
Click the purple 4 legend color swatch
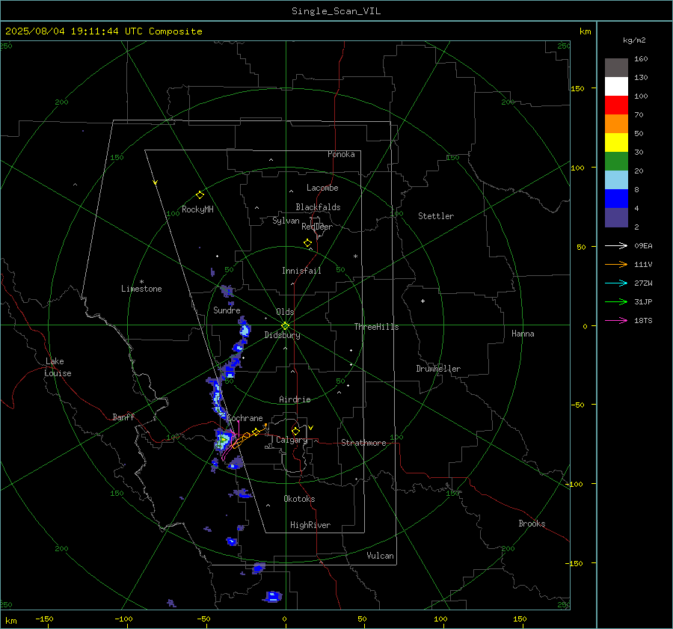[616, 218]
